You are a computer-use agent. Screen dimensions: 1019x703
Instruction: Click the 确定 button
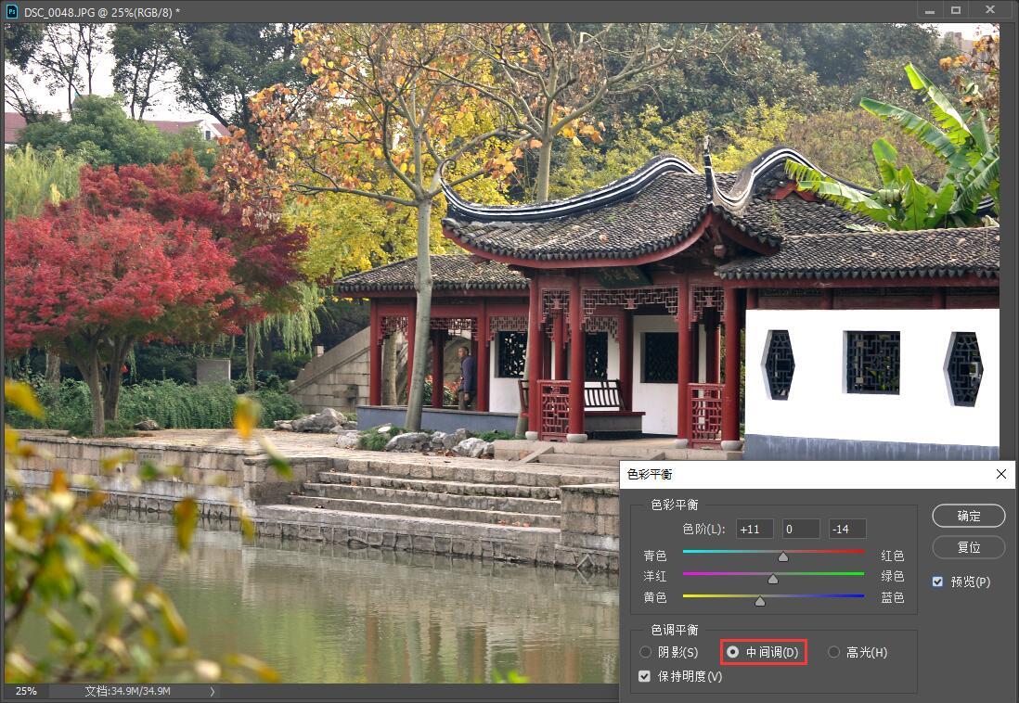click(968, 516)
